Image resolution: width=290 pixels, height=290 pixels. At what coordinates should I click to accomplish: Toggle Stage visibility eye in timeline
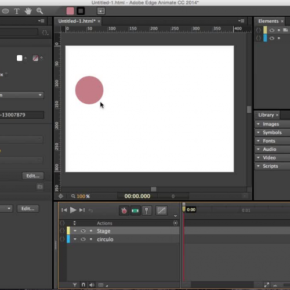(83, 231)
